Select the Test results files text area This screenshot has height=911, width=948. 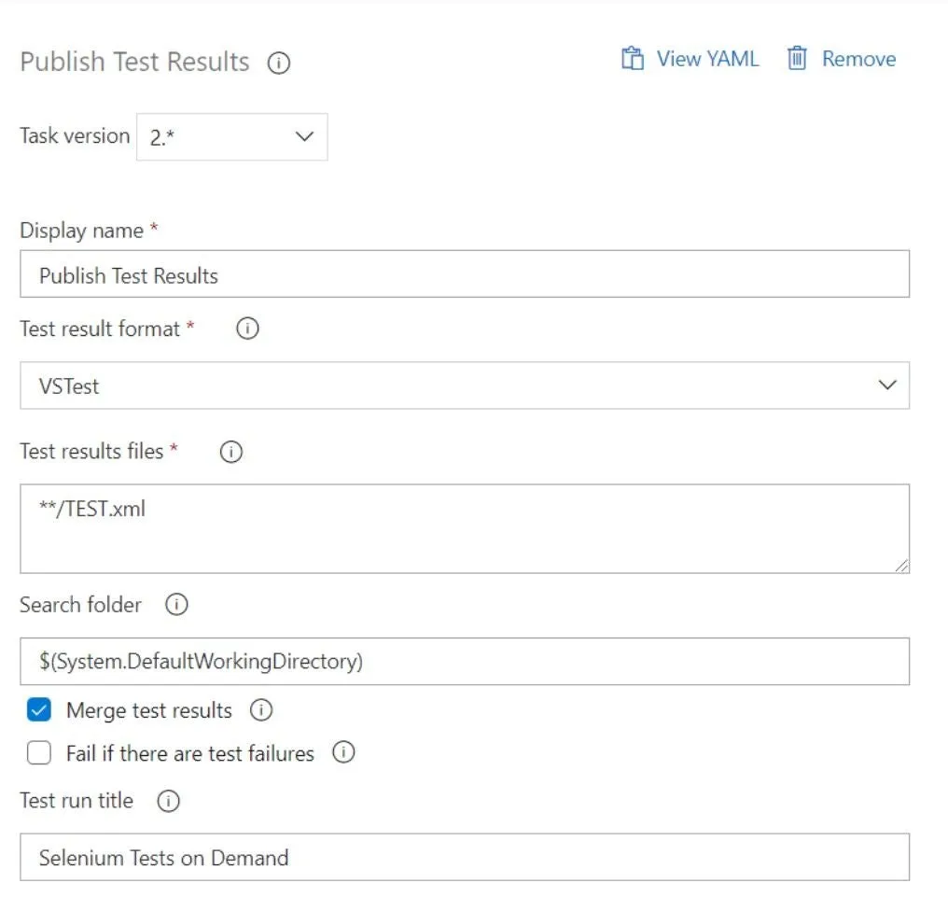(464, 527)
